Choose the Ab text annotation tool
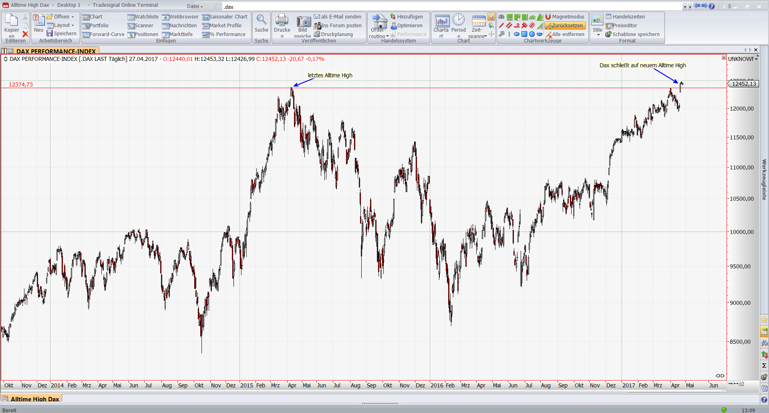 click(x=501, y=17)
